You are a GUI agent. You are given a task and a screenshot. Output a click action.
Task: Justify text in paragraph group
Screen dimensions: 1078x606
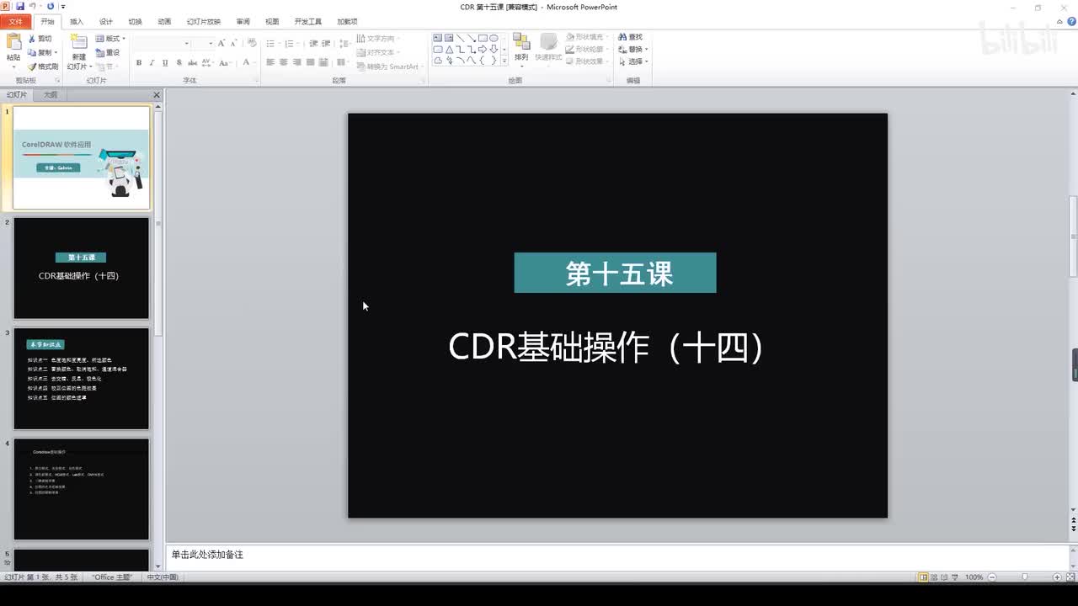pyautogui.click(x=311, y=62)
